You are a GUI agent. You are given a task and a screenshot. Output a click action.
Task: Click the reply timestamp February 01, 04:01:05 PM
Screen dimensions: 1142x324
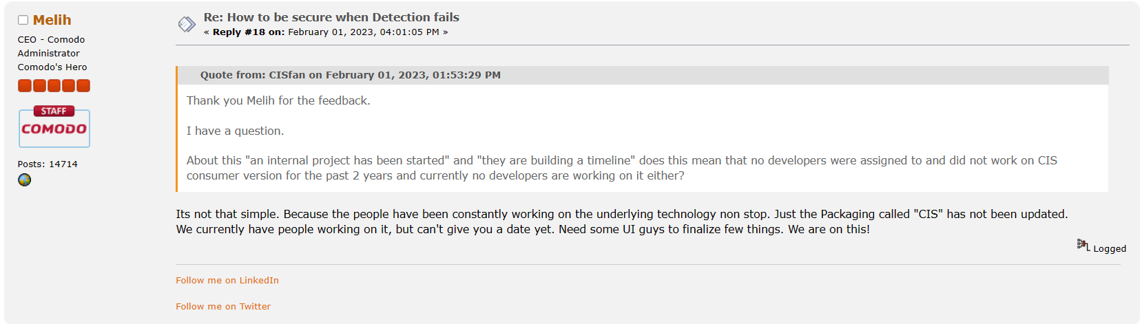click(x=363, y=32)
